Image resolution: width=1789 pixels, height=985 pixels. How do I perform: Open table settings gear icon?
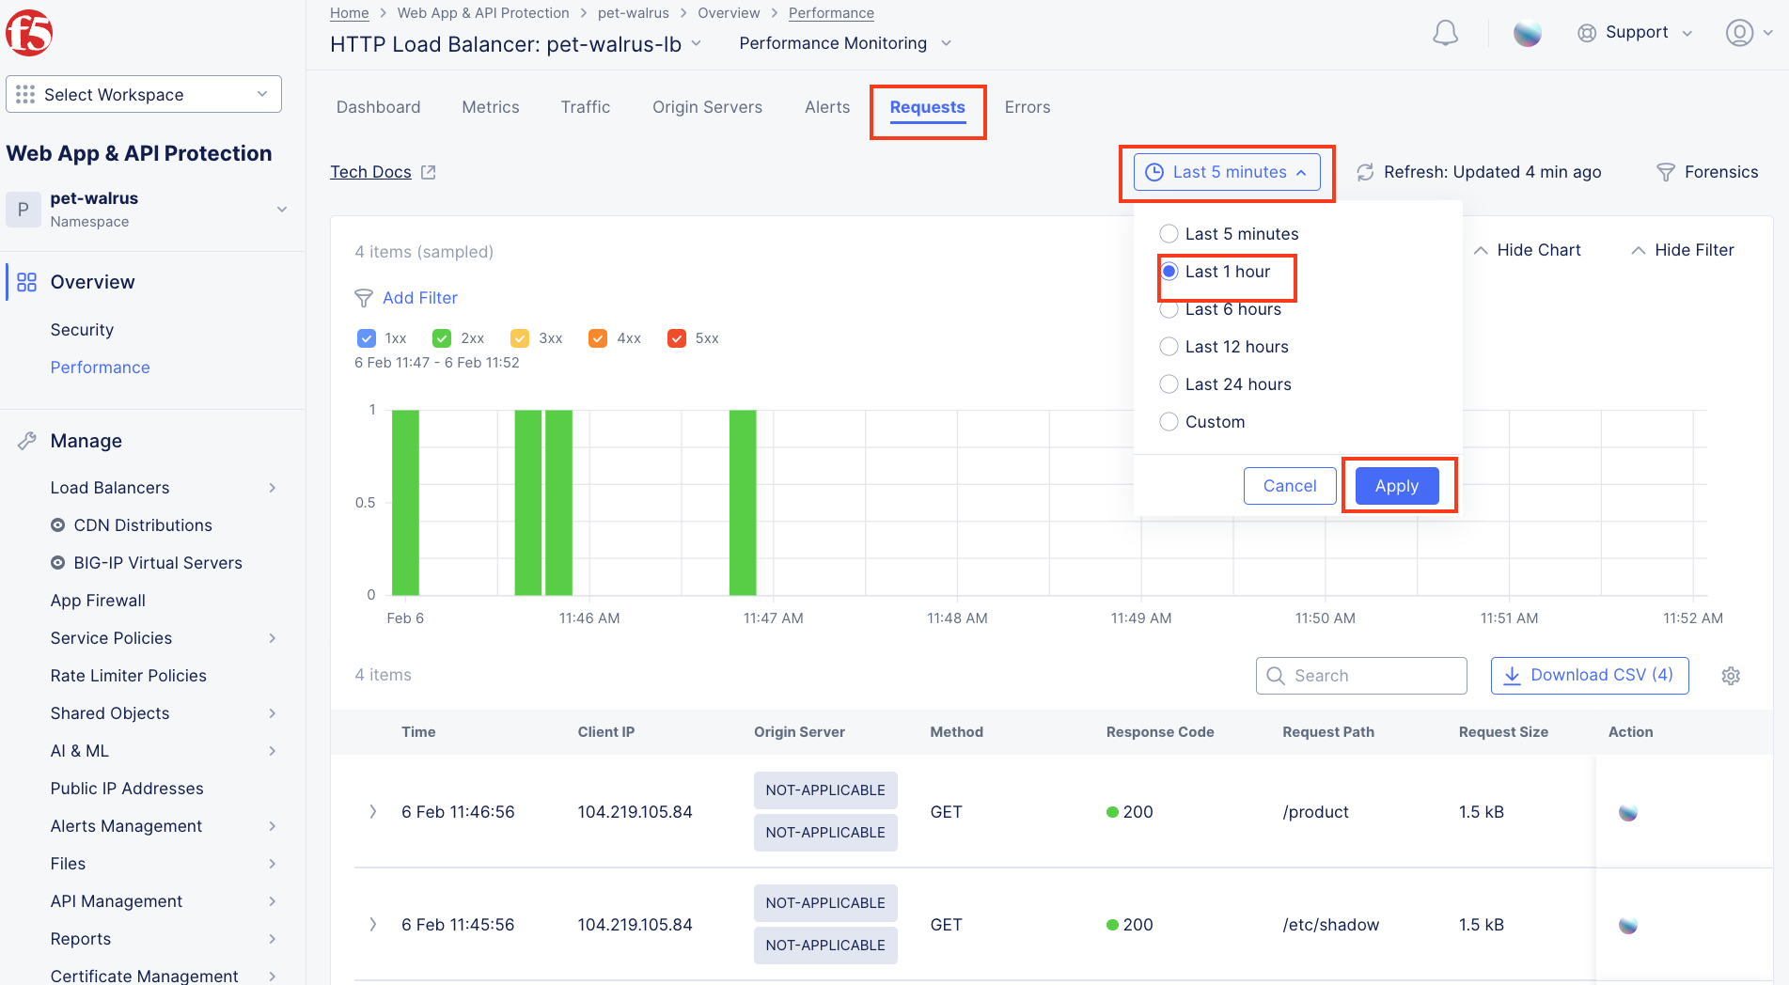coord(1731,676)
